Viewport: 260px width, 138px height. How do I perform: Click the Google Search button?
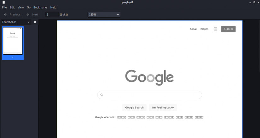pyautogui.click(x=134, y=108)
